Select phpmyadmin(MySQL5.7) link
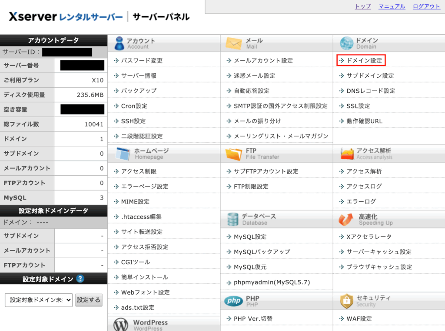Screen dimensions: 445x331 tap(272, 282)
